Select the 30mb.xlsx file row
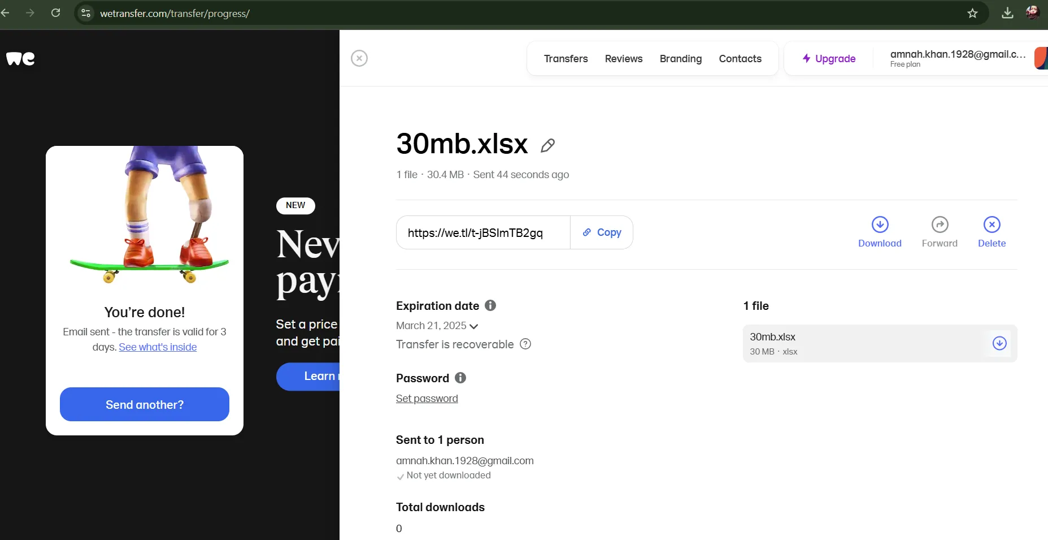1048x540 pixels. click(880, 343)
